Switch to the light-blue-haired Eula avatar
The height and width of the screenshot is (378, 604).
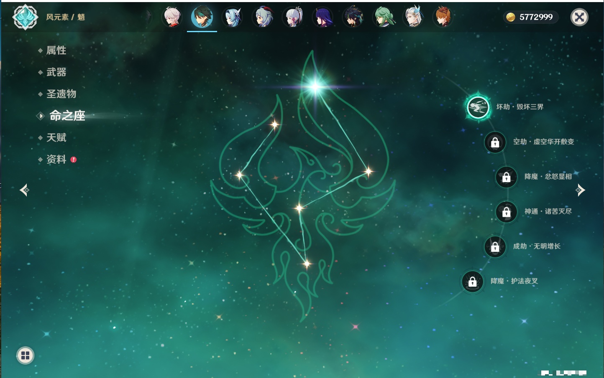coord(232,17)
